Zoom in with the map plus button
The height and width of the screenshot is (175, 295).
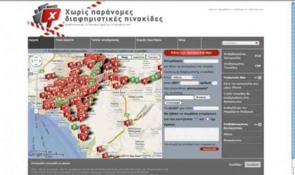tap(36, 71)
